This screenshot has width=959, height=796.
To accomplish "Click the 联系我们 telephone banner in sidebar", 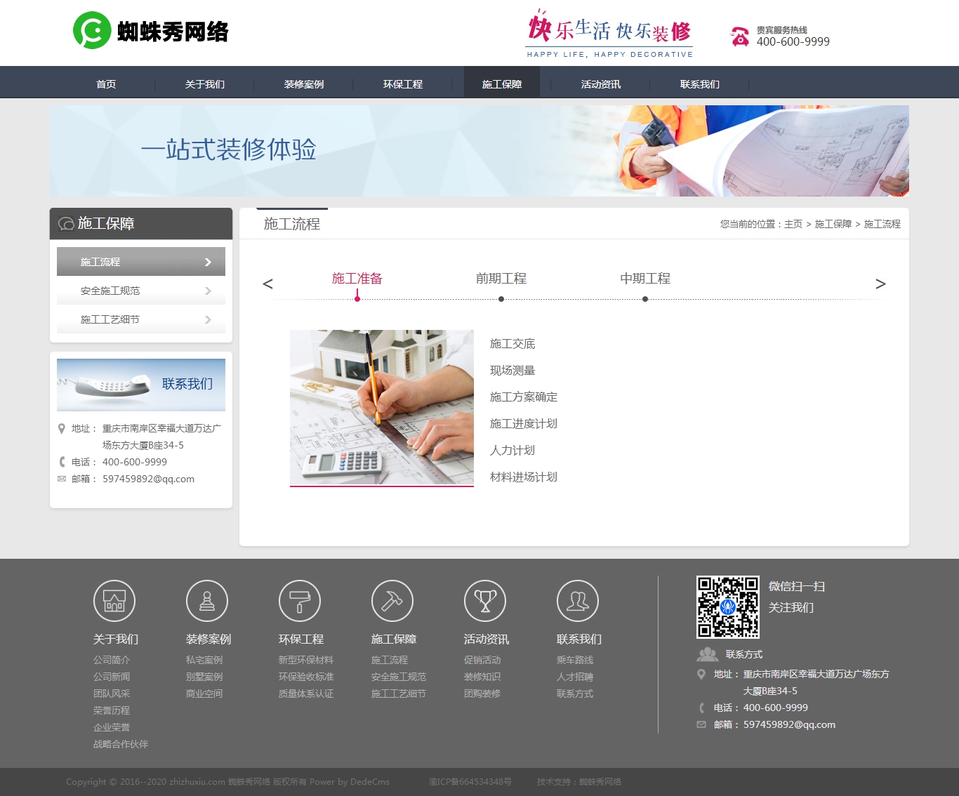I will [141, 385].
